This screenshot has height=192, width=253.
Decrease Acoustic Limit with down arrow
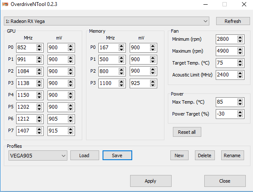240,76
